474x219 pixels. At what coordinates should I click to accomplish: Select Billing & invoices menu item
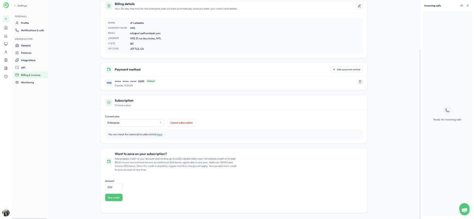tap(31, 75)
